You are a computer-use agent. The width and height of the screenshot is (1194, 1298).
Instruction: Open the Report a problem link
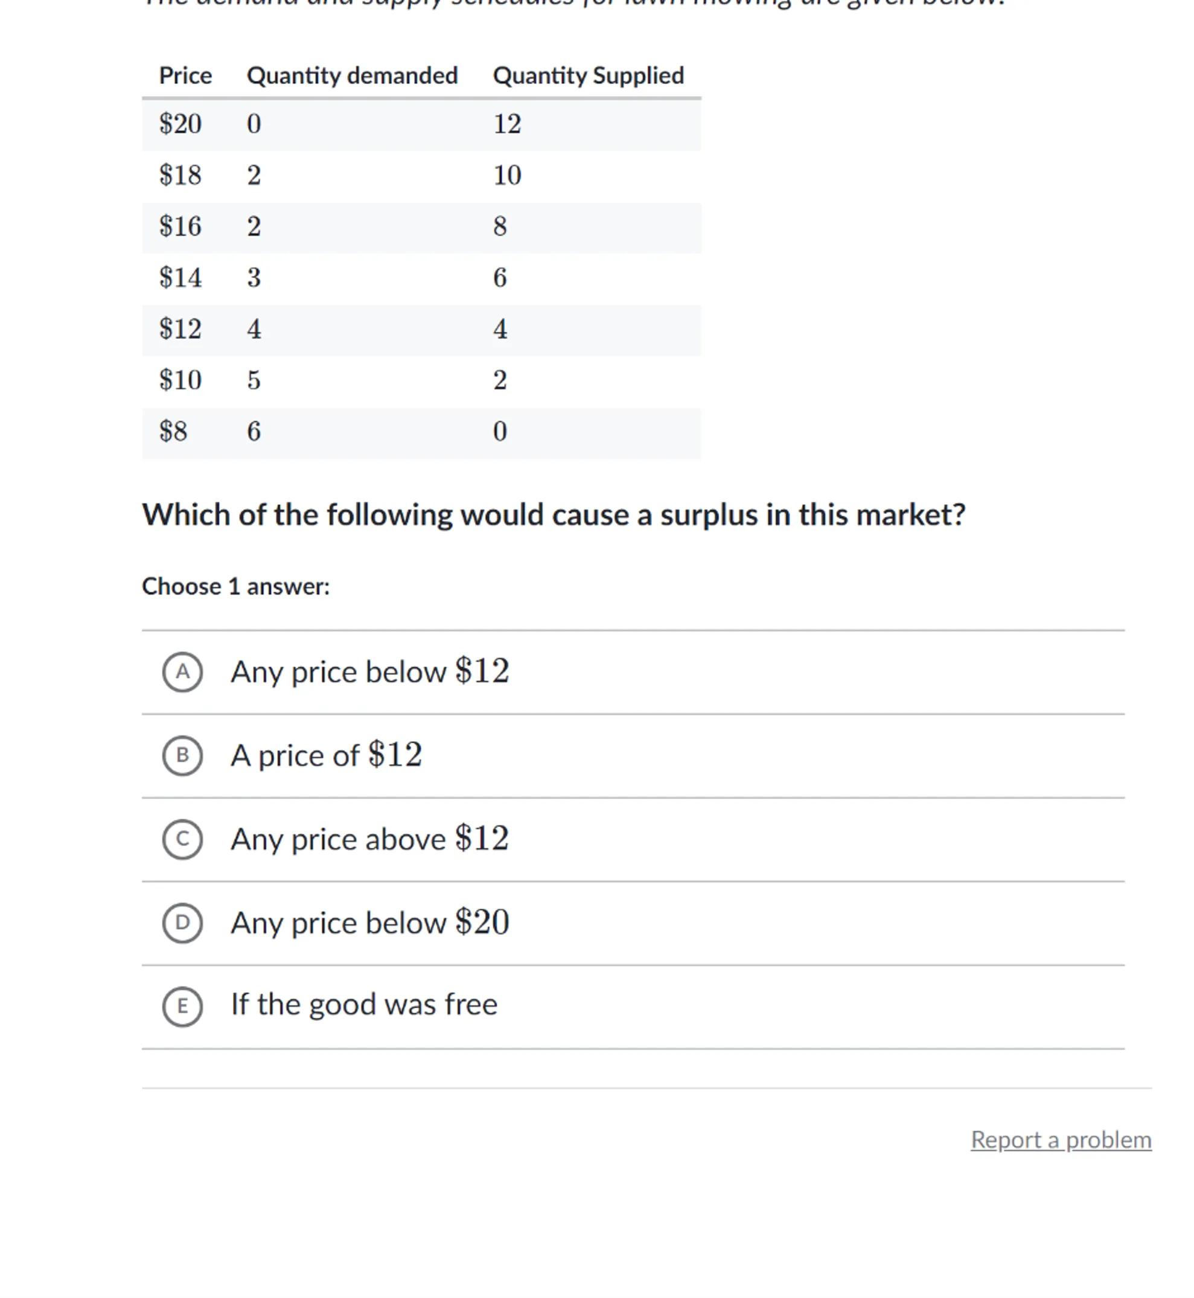pos(1060,1140)
